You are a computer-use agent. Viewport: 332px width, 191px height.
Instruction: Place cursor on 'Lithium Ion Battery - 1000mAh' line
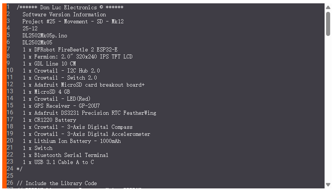pyautogui.click(x=71, y=141)
